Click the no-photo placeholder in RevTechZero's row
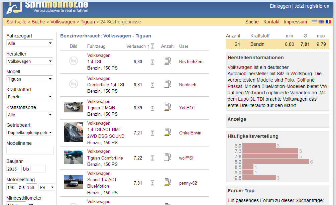 [x=74, y=61]
